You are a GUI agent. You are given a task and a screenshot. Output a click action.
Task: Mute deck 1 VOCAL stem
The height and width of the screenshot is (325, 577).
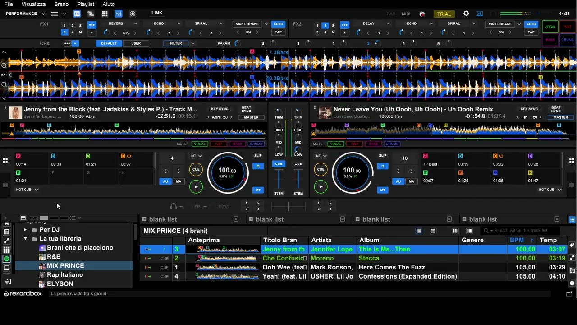200,144
